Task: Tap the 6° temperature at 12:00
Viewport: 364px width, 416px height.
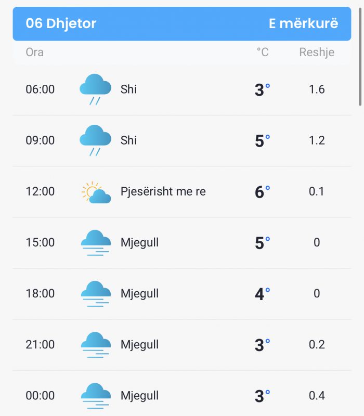Action: click(263, 192)
